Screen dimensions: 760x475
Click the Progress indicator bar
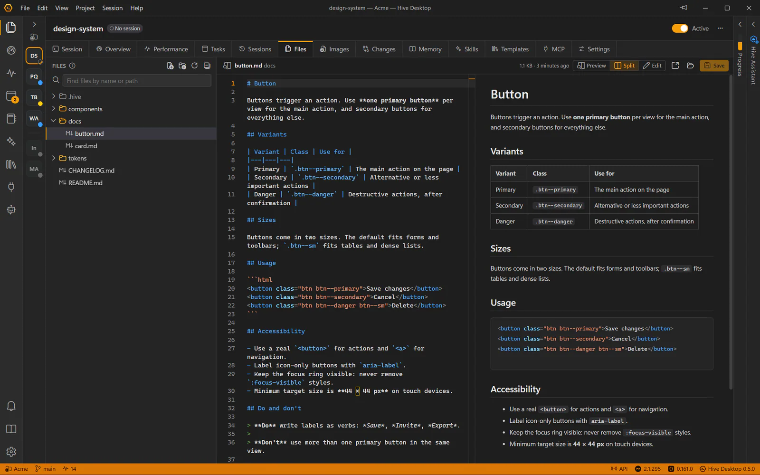740,46
